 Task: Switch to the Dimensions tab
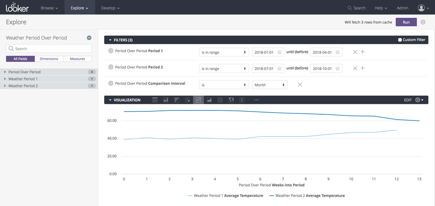(49, 59)
